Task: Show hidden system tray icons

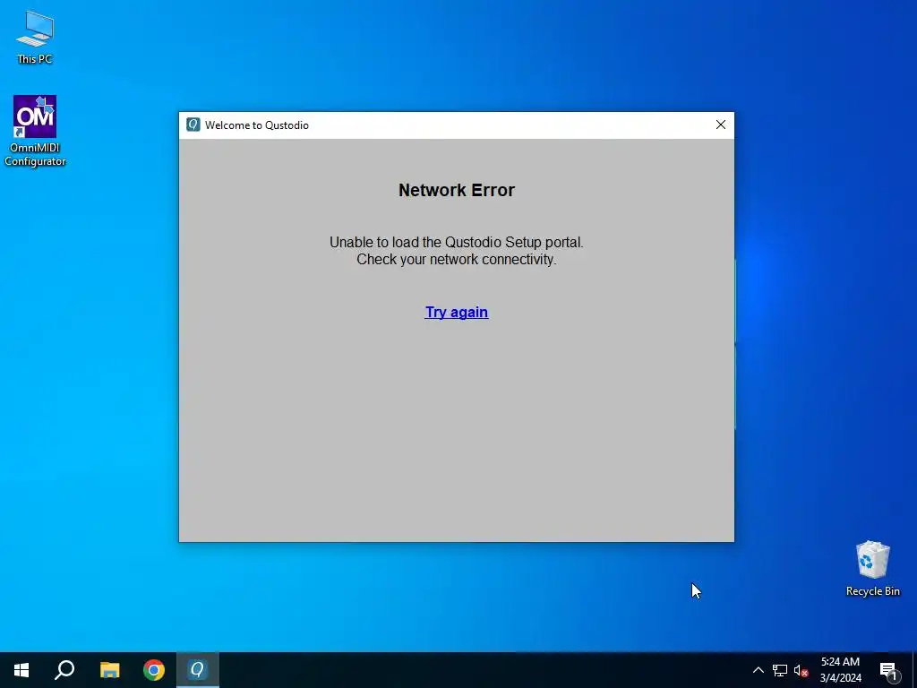Action: coord(758,670)
